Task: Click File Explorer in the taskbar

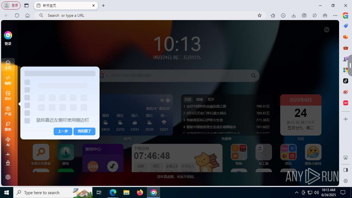Action: 127,193
